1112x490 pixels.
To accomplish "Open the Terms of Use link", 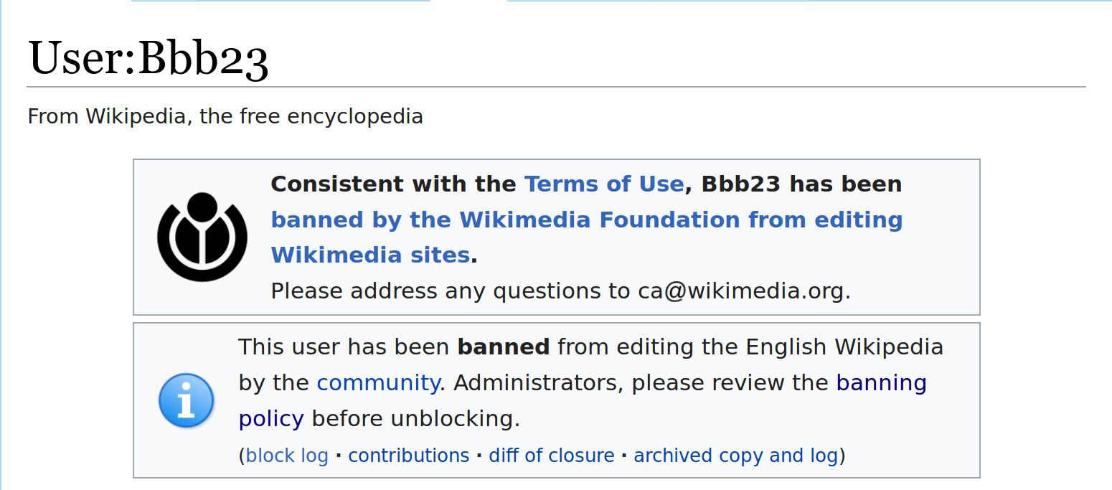I will [604, 184].
